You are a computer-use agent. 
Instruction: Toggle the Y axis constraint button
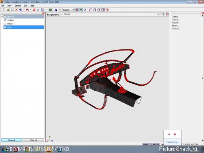pyautogui.click(x=81, y=10)
